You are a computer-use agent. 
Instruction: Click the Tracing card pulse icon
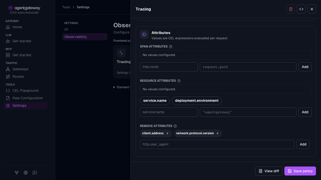(x=121, y=53)
